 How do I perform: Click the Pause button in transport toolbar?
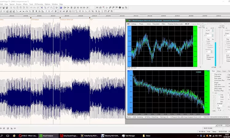[x=71, y=7]
